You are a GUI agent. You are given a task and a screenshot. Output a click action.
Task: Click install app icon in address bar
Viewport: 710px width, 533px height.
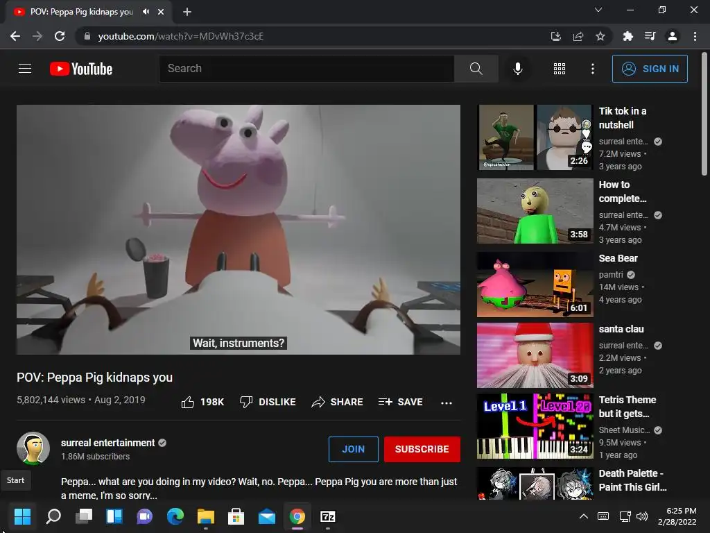tap(555, 36)
